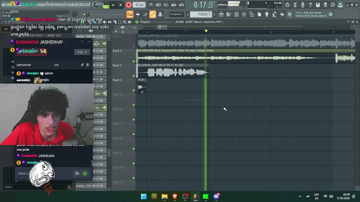
Task: Open the browser tree view icon
Action: pyautogui.click(x=252, y=14)
